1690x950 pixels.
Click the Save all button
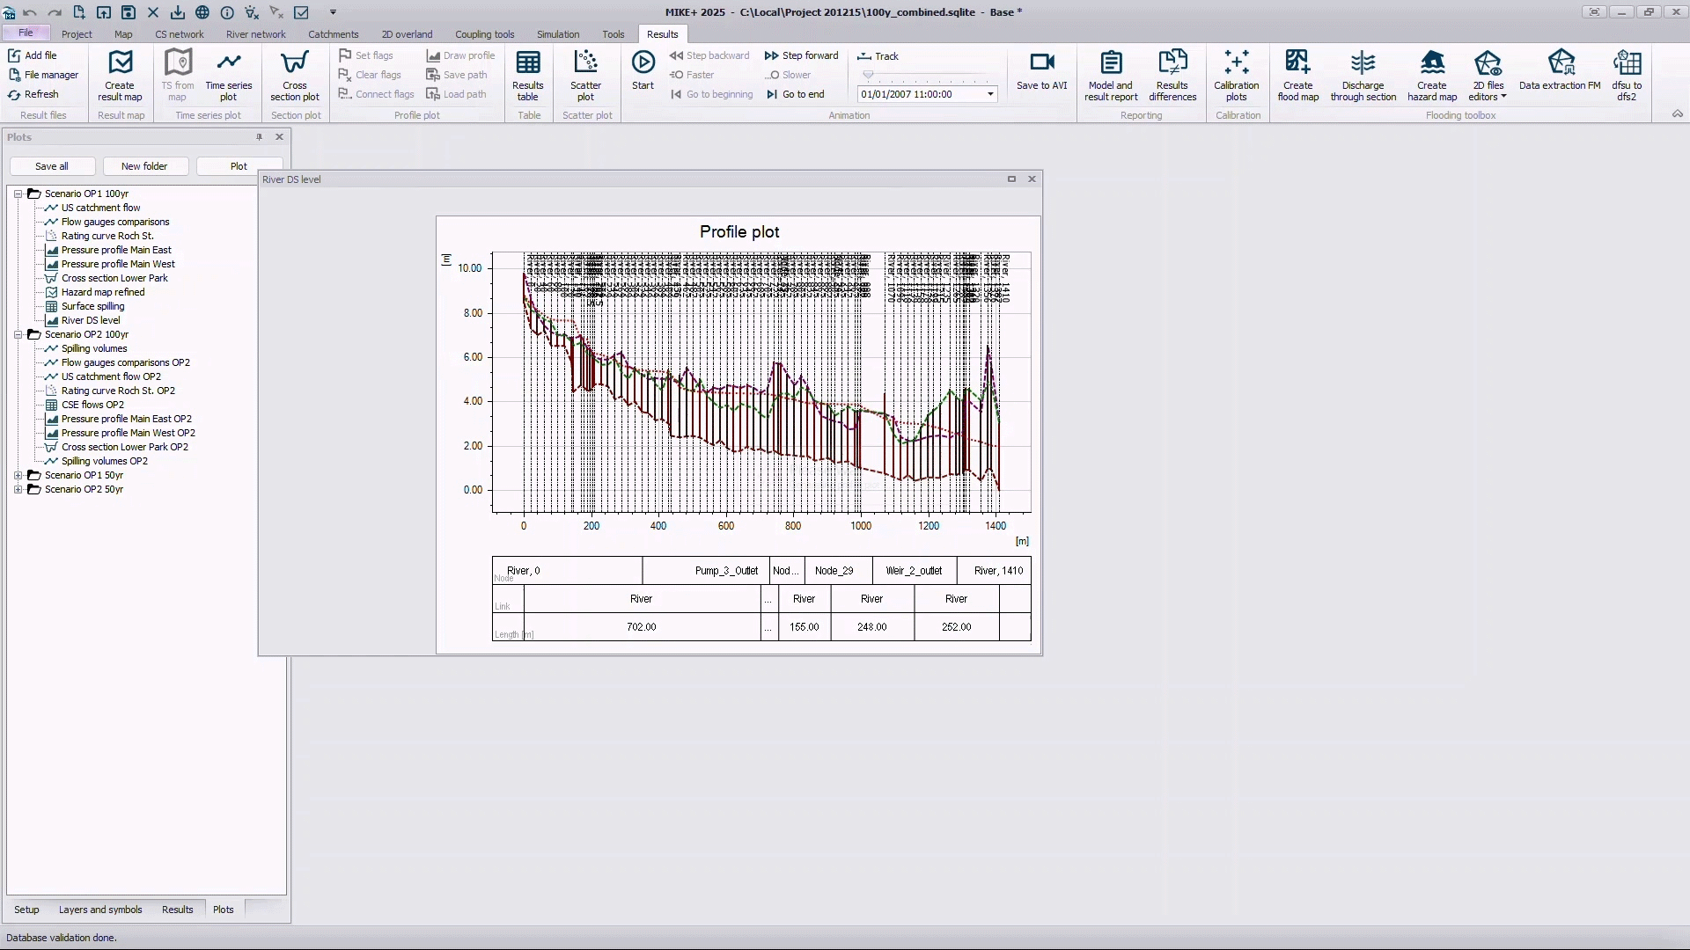(52, 166)
